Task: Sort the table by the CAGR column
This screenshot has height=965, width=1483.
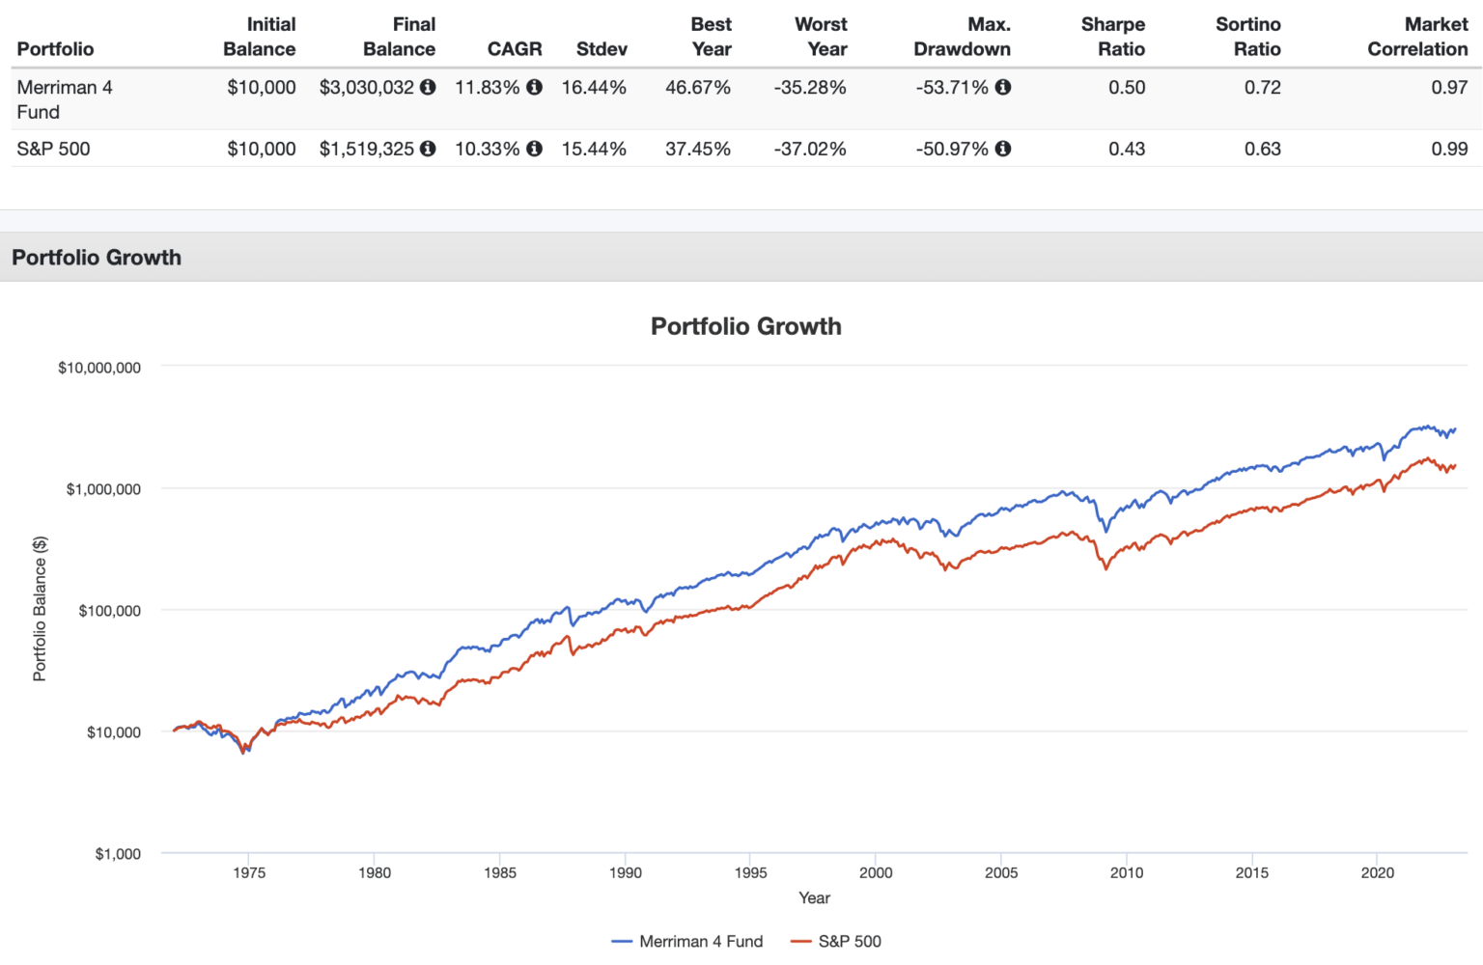Action: pyautogui.click(x=515, y=47)
